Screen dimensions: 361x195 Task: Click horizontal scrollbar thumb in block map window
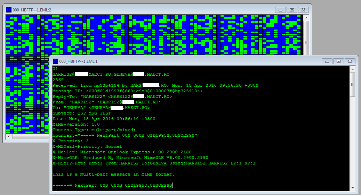[31, 137]
